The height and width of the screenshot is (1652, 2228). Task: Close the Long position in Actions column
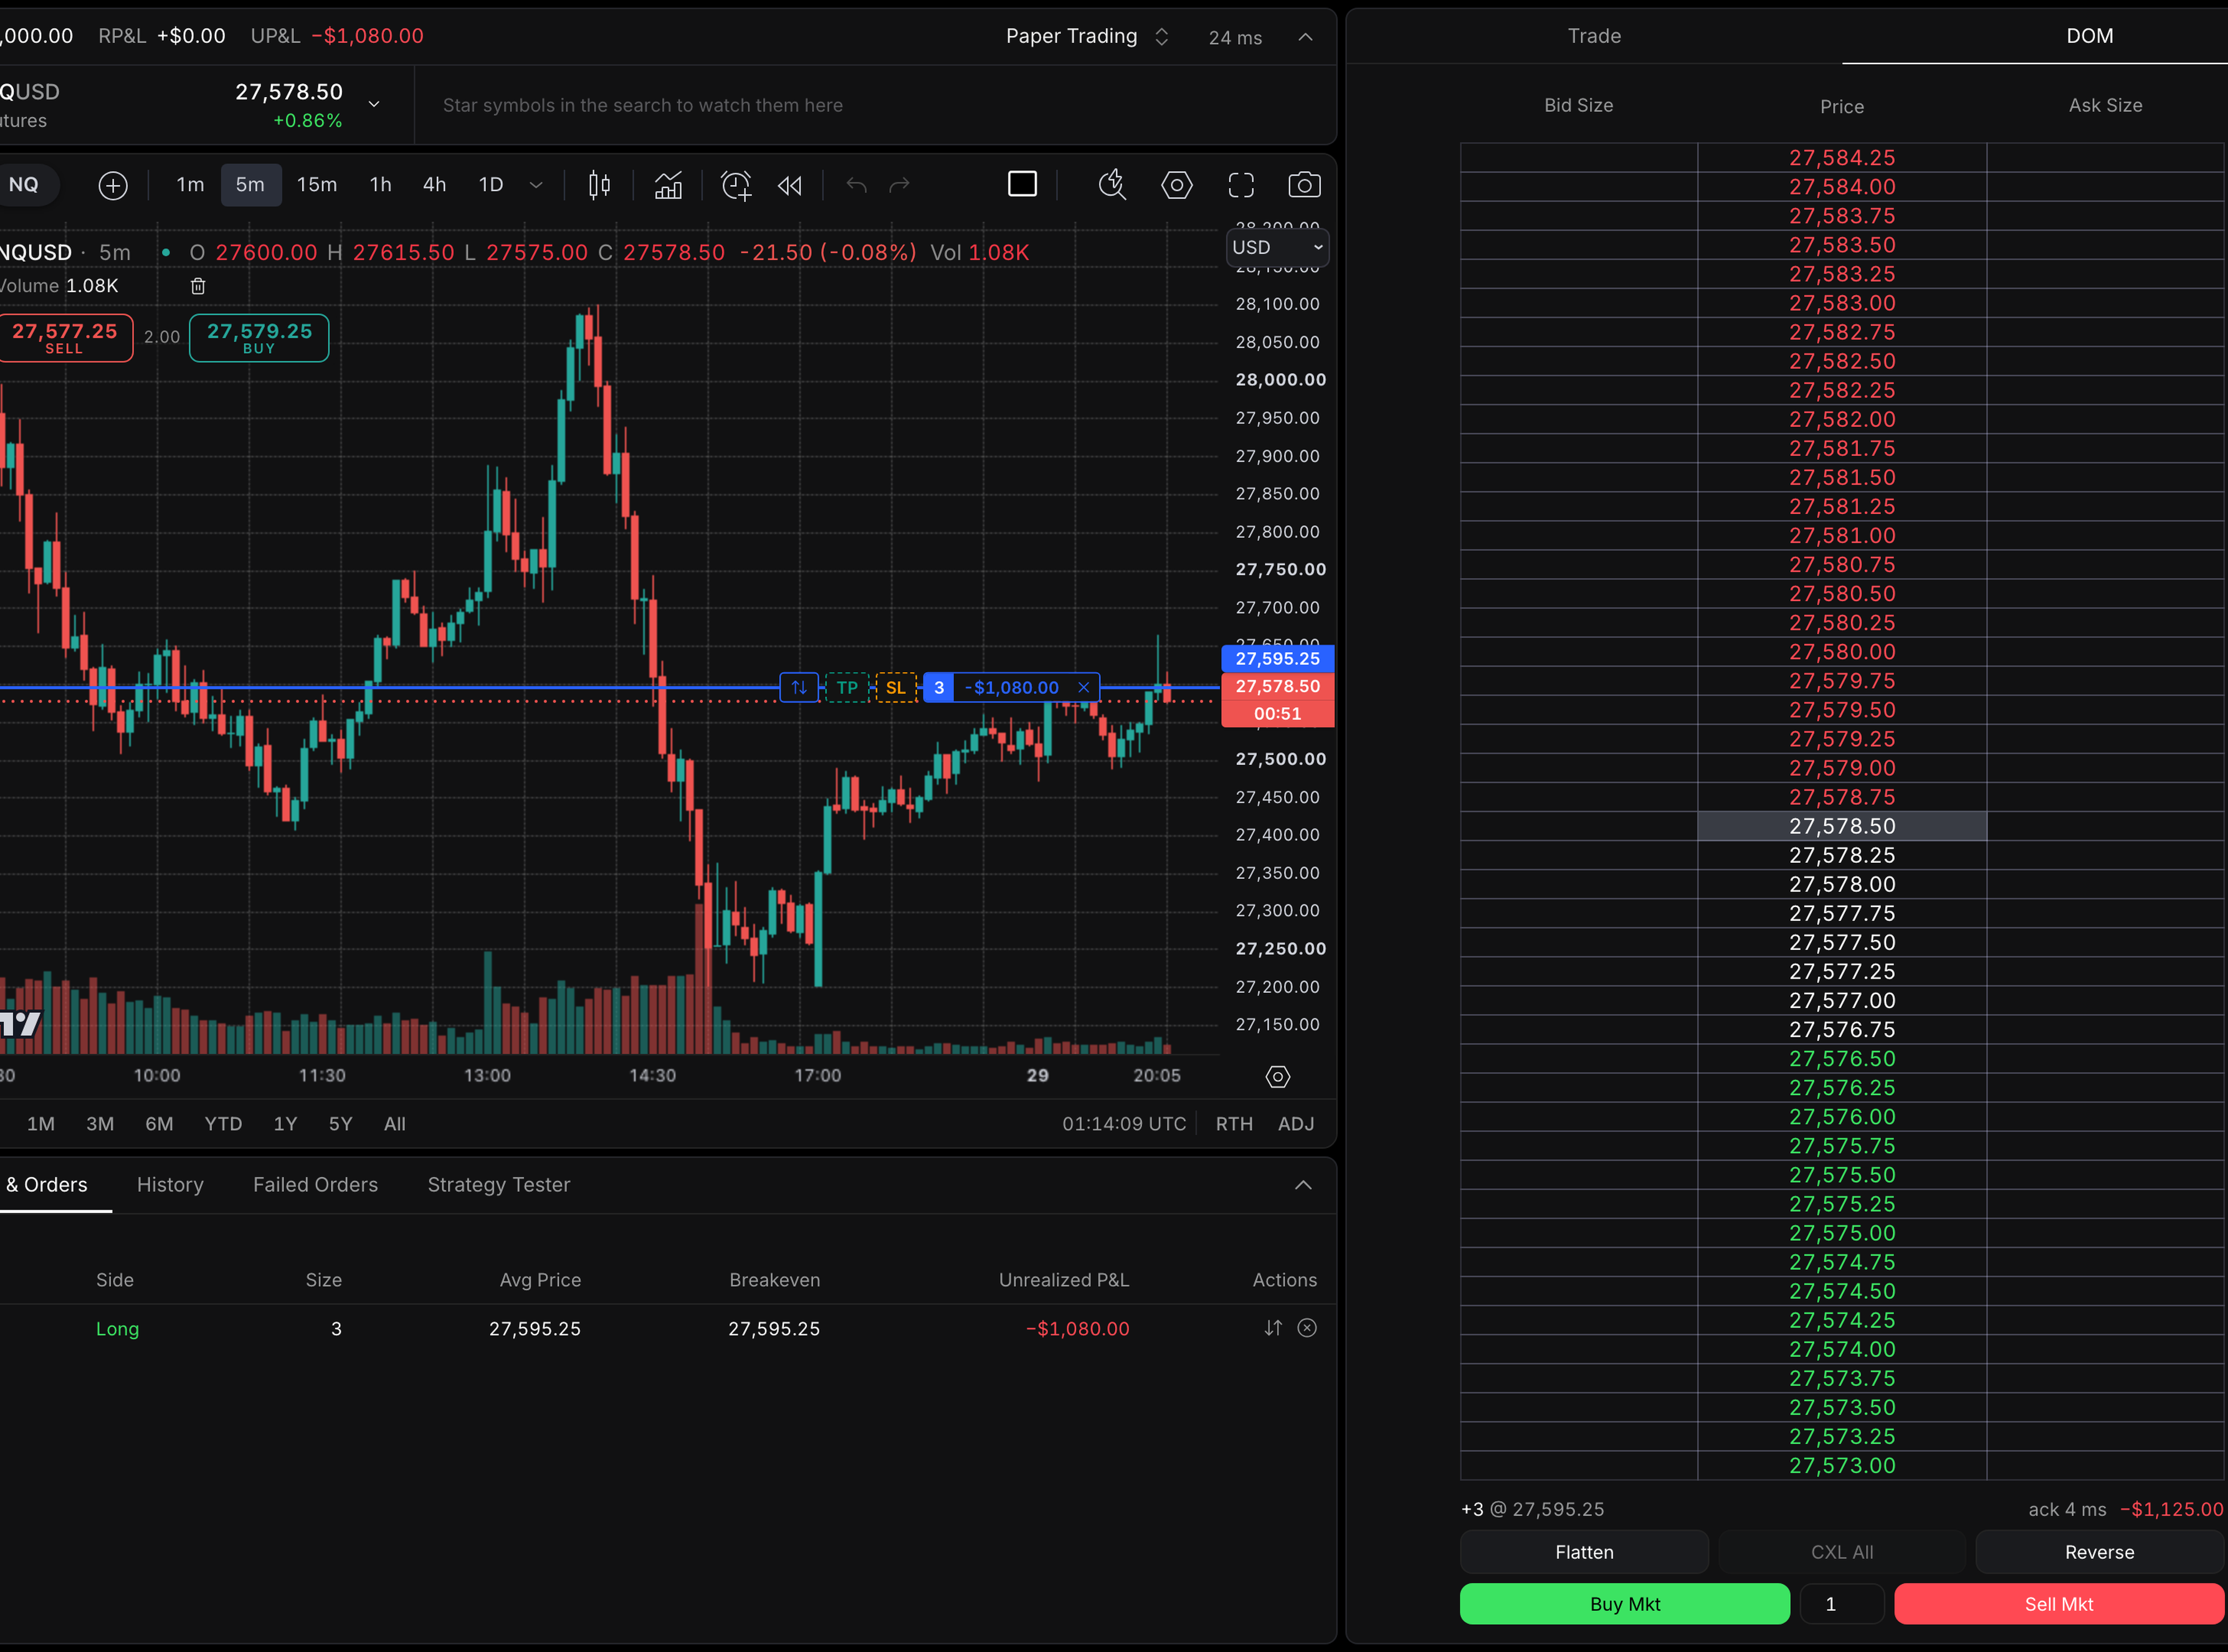tap(1307, 1328)
